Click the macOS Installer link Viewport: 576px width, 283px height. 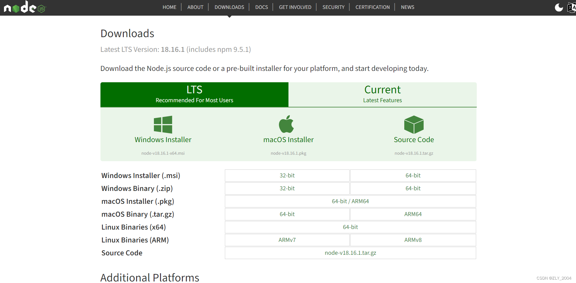(288, 140)
